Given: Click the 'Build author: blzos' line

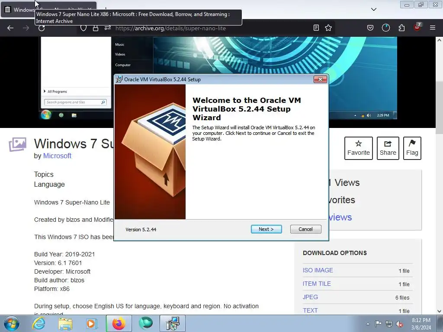Looking at the screenshot, I should pos(59,280).
